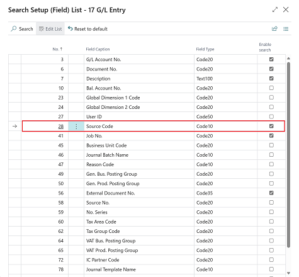
Task: Close the Search Setup dialog
Action: tap(286, 9)
